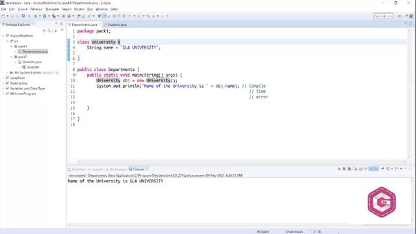The height and width of the screenshot is (234, 416).
Task: Remove all terminated launches in Console toolbar
Action: (349, 169)
